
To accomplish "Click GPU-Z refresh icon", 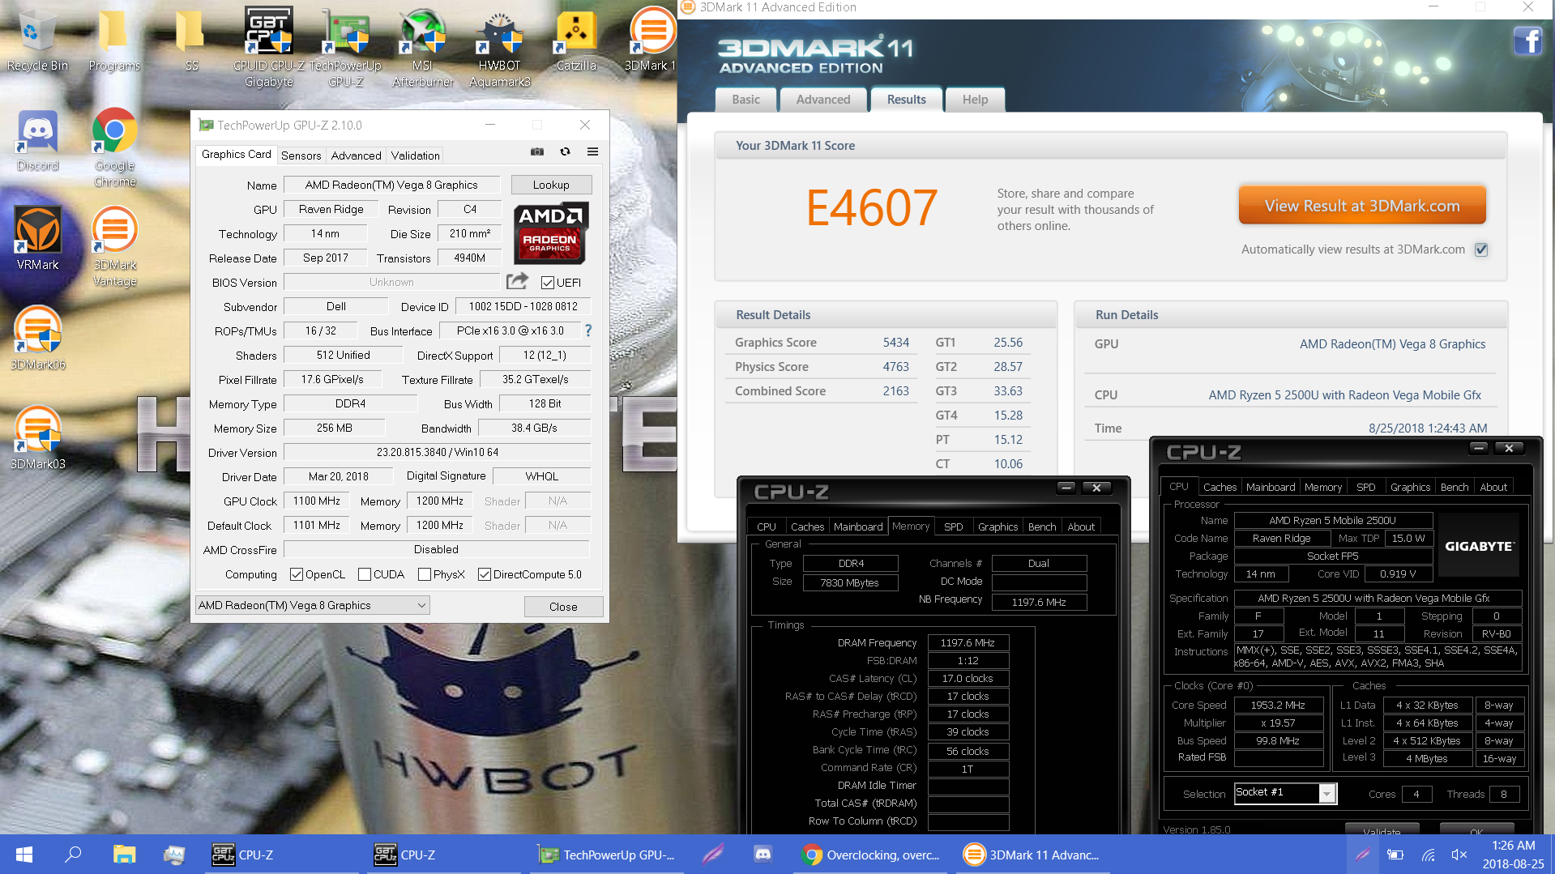I will coord(565,151).
